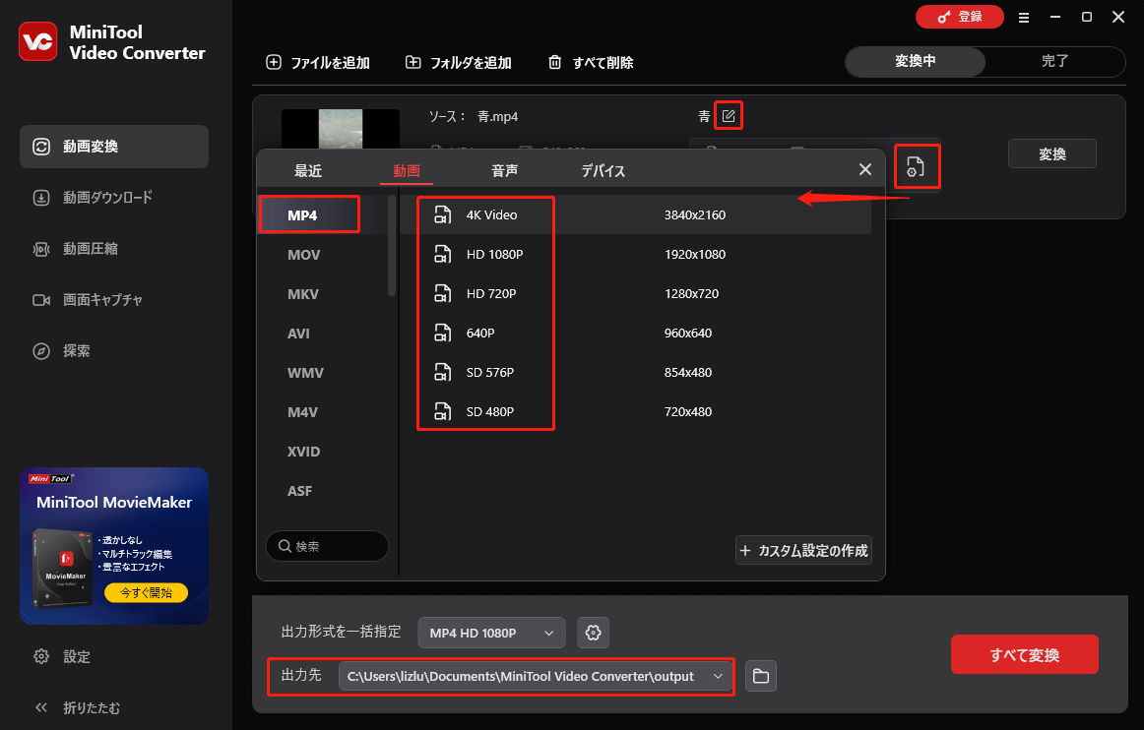1144x730 pixels.
Task: Select ASF in the format list
Action: (x=299, y=491)
